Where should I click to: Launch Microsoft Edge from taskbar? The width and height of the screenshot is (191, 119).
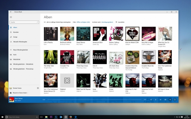coord(76,117)
